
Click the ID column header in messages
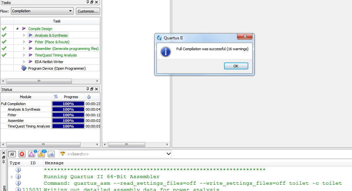pos(33,163)
